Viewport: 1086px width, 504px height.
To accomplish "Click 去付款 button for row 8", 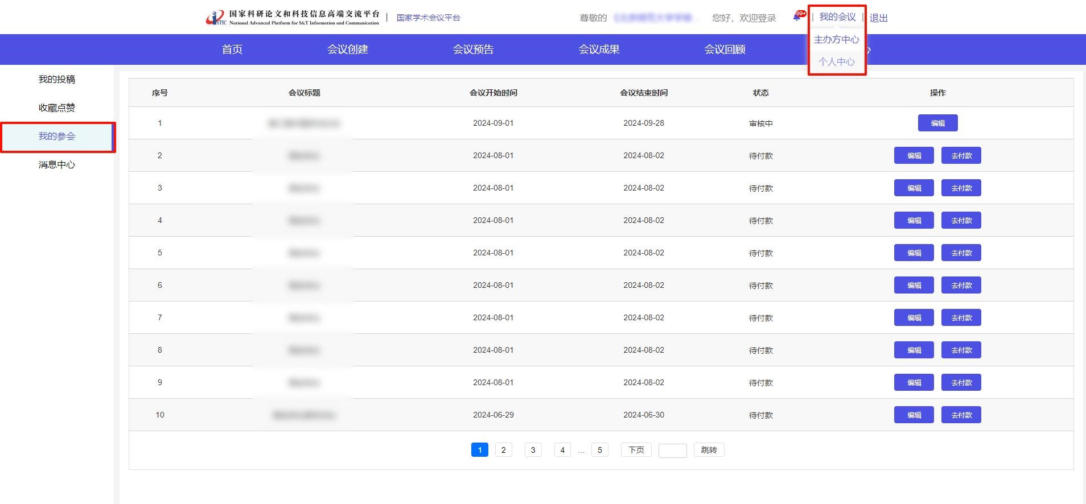I will [961, 350].
